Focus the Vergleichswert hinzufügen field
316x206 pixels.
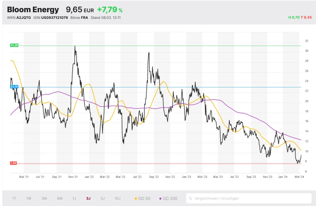[250, 198]
